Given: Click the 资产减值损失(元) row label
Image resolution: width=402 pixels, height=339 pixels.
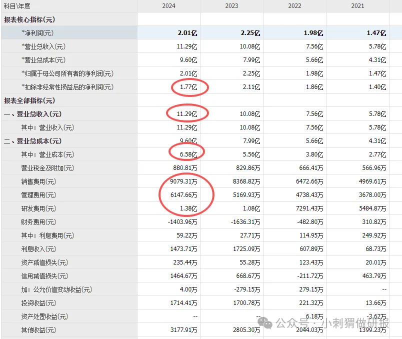Looking at the screenshot, I should (44, 262).
